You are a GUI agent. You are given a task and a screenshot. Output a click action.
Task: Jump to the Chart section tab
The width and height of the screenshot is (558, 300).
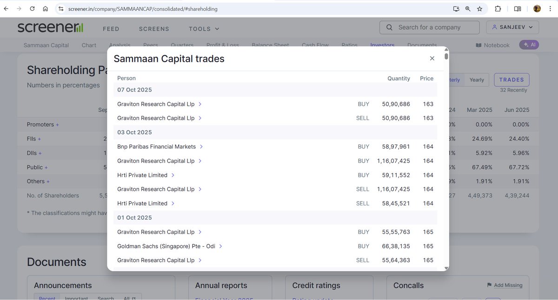click(89, 45)
